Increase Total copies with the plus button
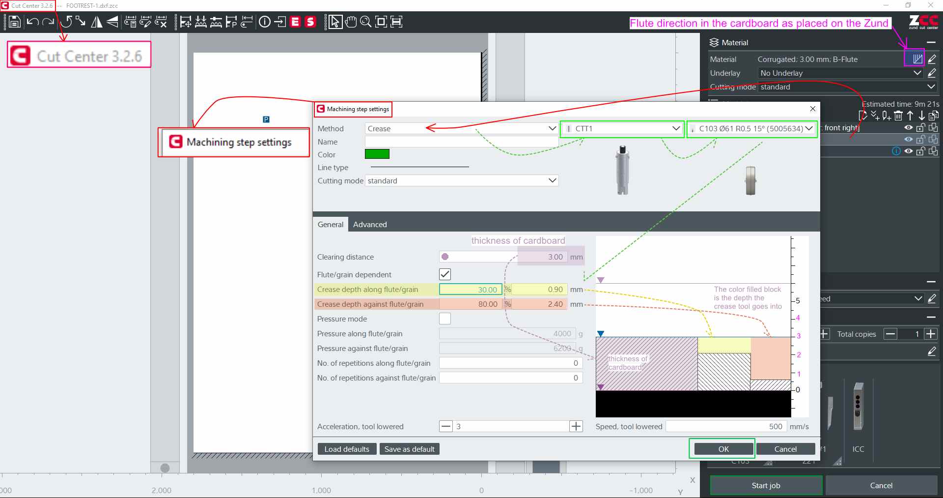 [x=930, y=334]
